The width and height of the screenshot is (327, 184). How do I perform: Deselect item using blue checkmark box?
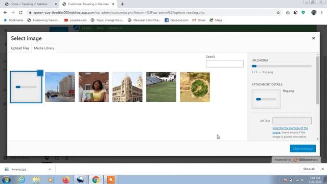[40, 73]
